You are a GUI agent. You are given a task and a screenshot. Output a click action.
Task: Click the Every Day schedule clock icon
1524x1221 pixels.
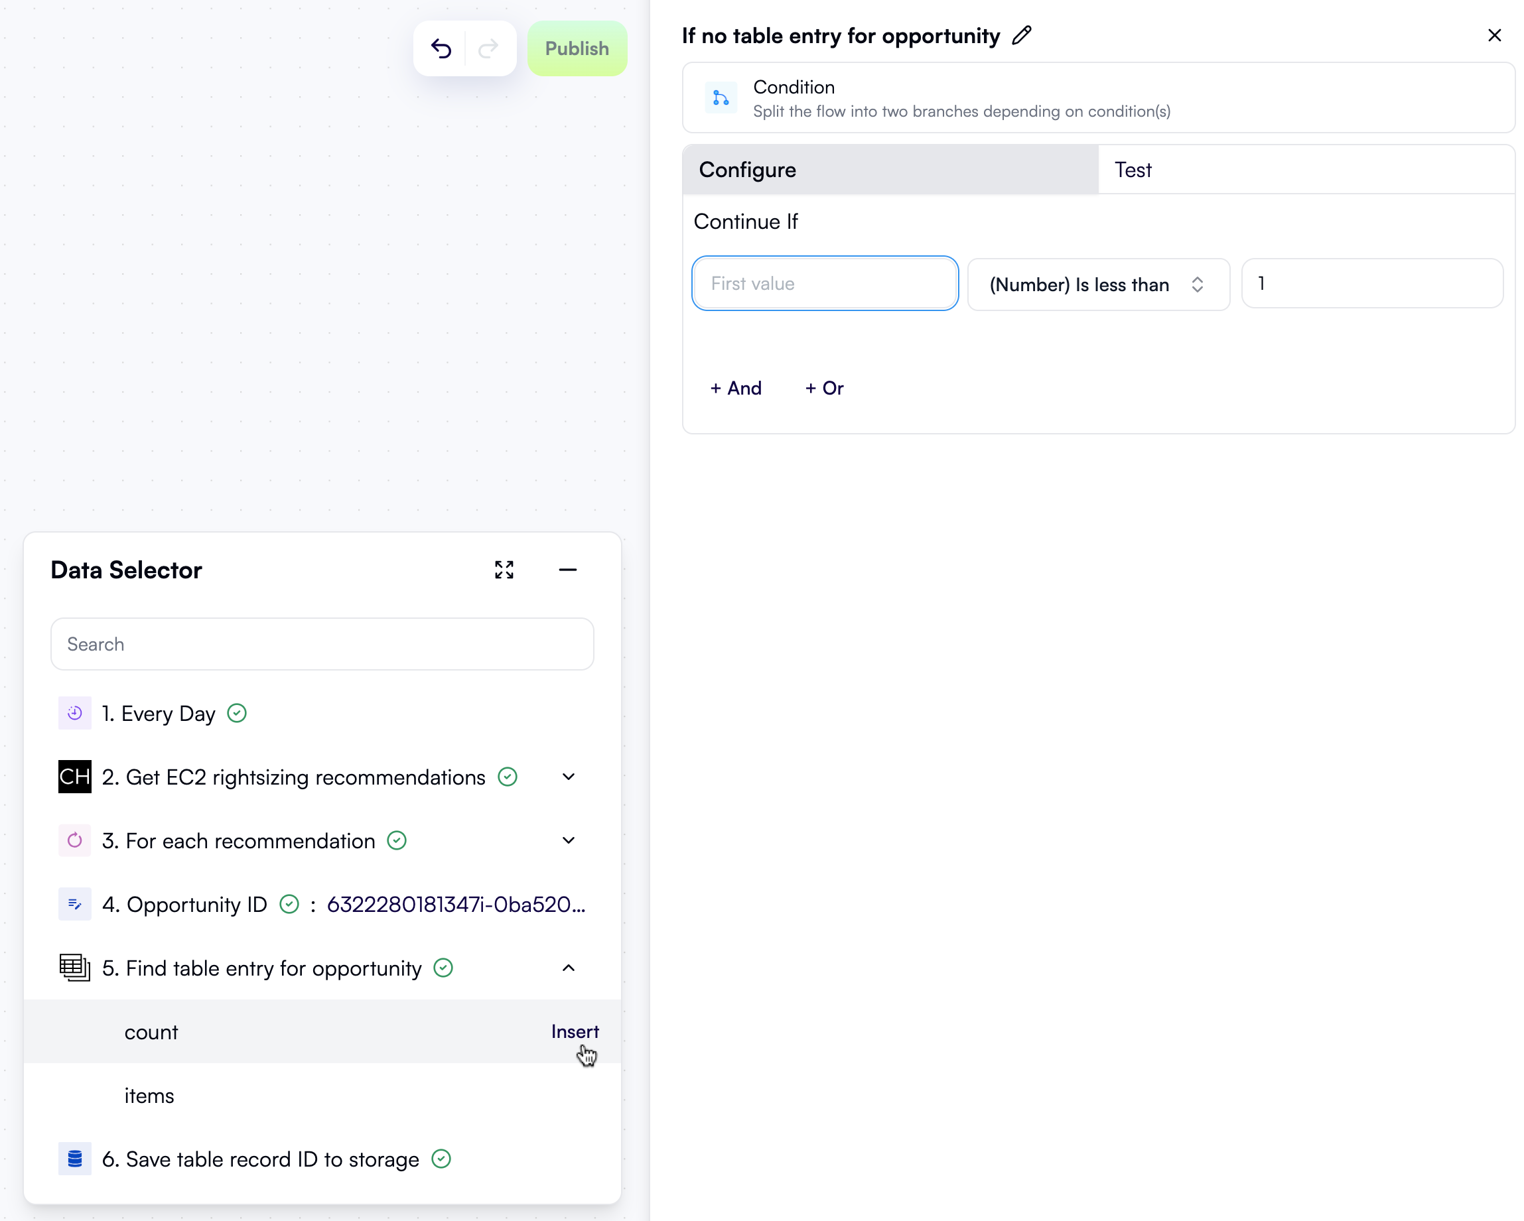(x=74, y=713)
